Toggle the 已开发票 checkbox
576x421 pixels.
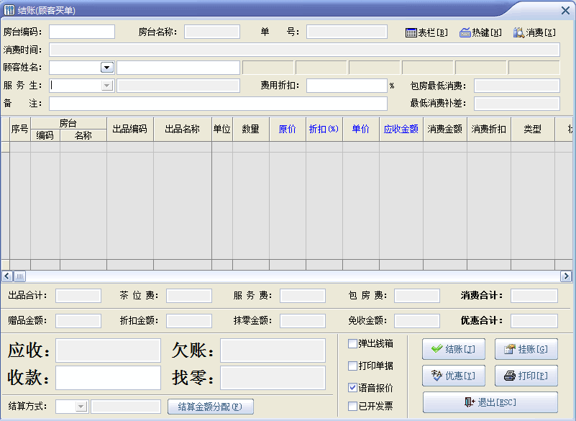click(352, 406)
